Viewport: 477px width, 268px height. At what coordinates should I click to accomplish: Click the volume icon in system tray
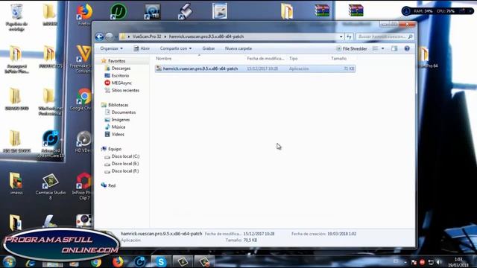pos(439,262)
